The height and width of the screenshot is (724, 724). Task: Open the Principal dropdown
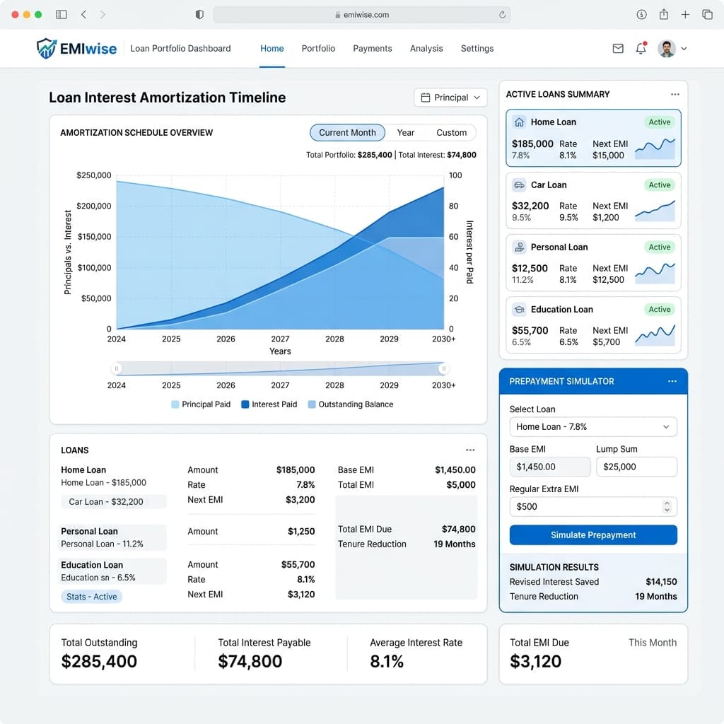tap(450, 98)
